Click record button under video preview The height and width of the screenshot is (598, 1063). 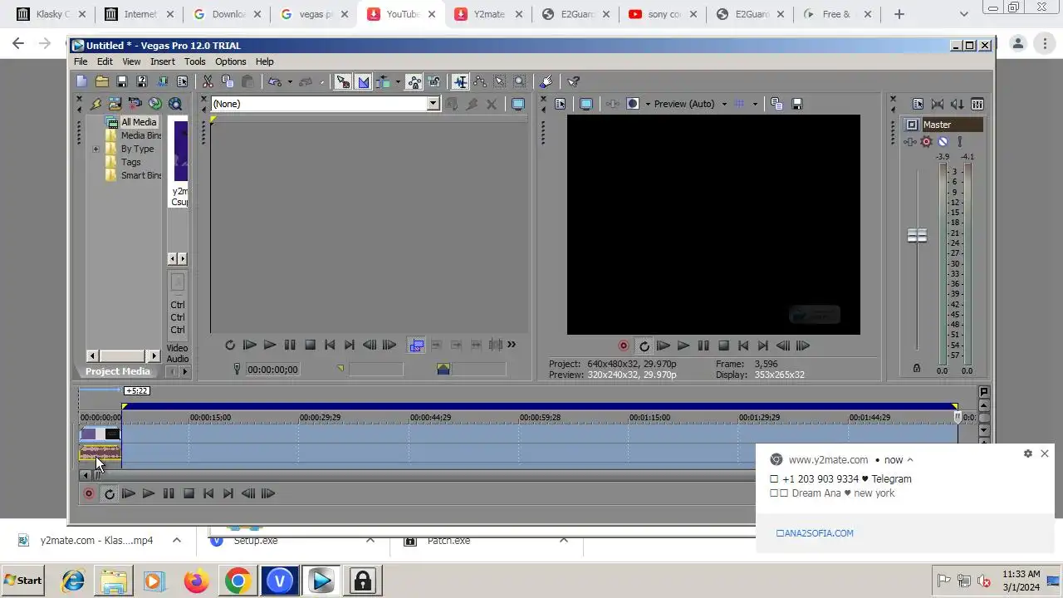pyautogui.click(x=624, y=346)
